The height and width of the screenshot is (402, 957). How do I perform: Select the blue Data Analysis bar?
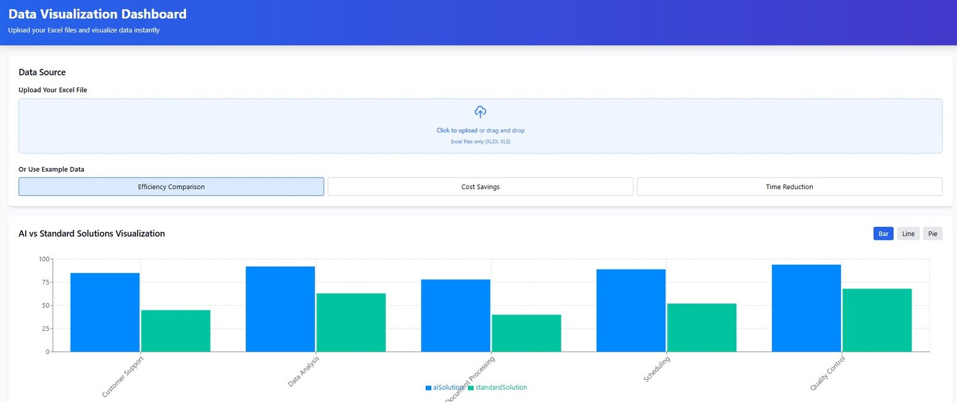tap(280, 309)
